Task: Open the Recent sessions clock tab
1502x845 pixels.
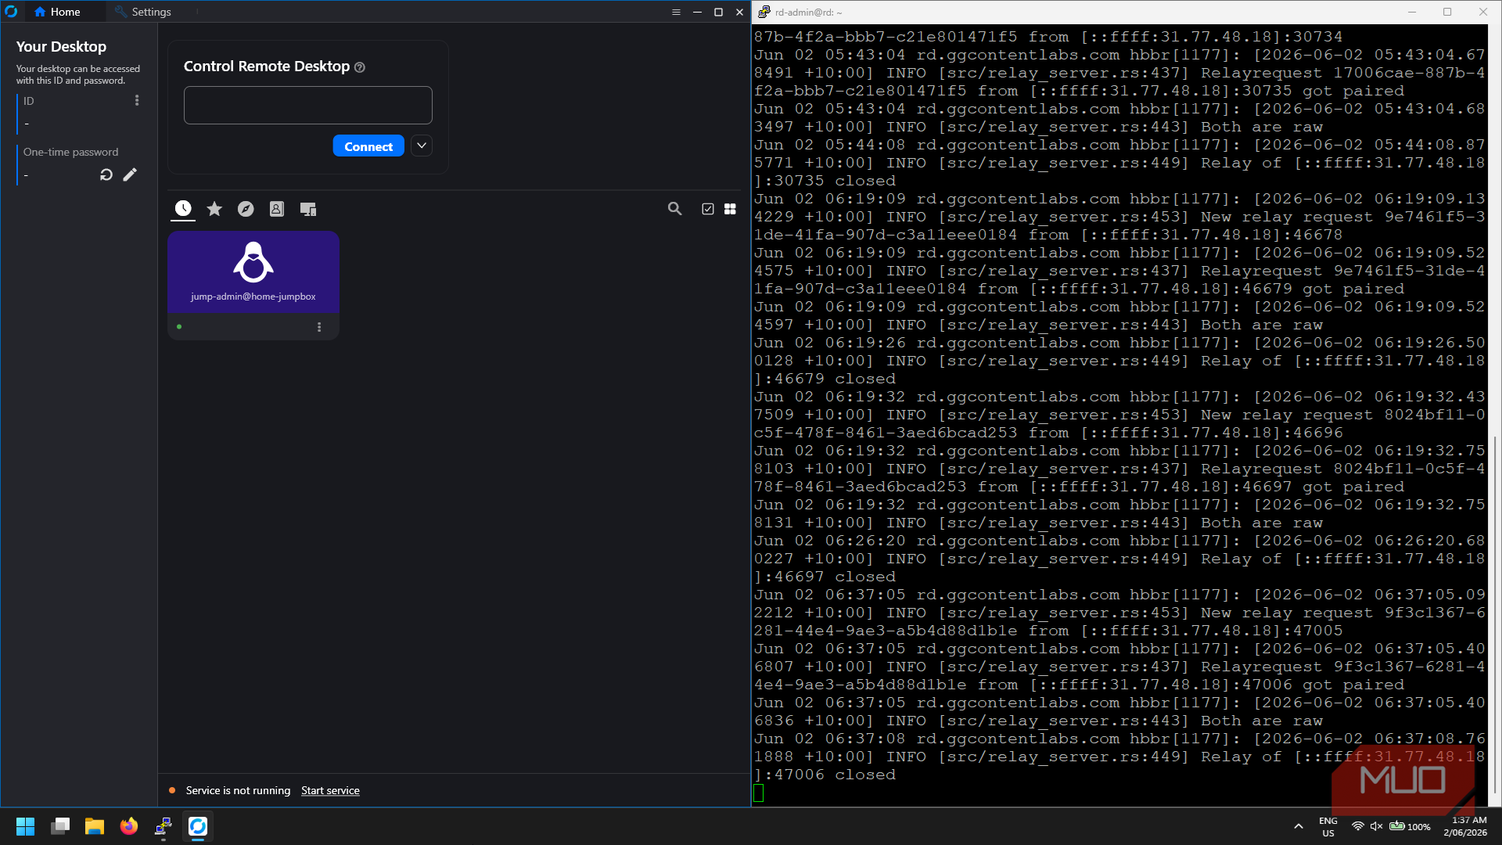Action: pos(183,209)
